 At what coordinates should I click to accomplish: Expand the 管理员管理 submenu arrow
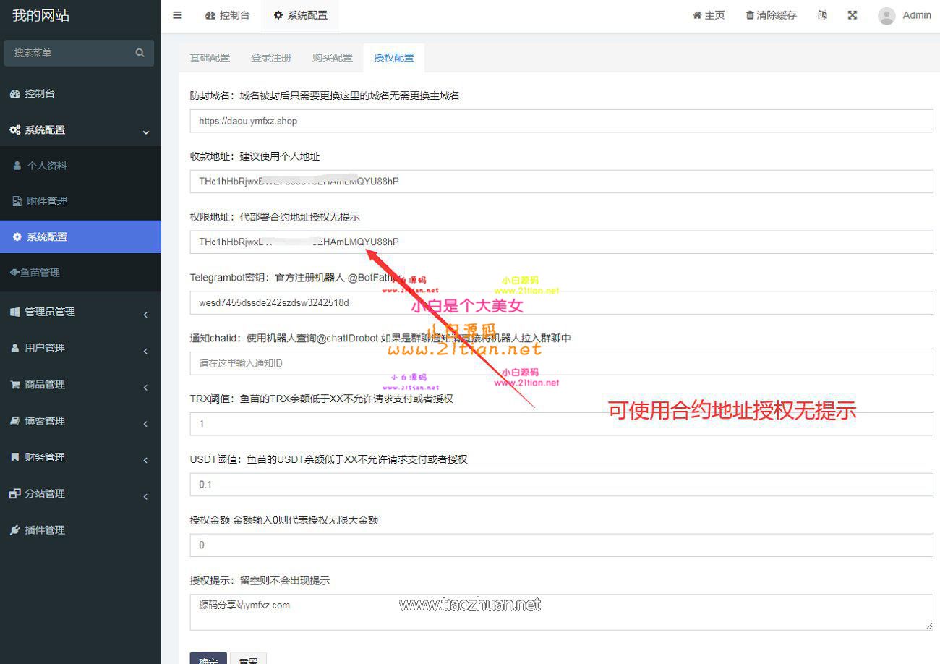tap(145, 314)
